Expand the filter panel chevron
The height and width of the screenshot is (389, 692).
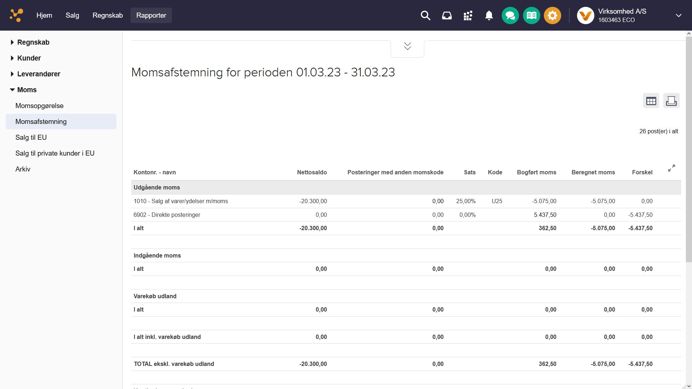click(x=407, y=46)
